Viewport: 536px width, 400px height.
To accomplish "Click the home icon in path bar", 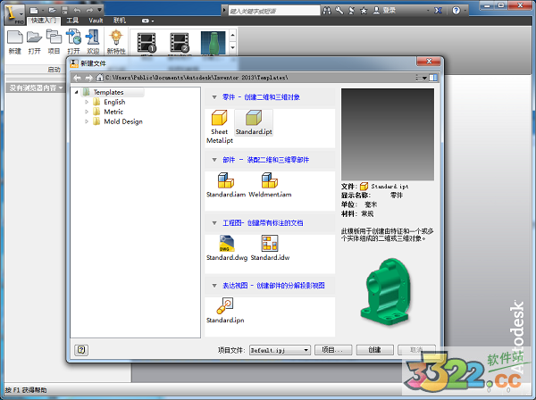I will point(99,78).
